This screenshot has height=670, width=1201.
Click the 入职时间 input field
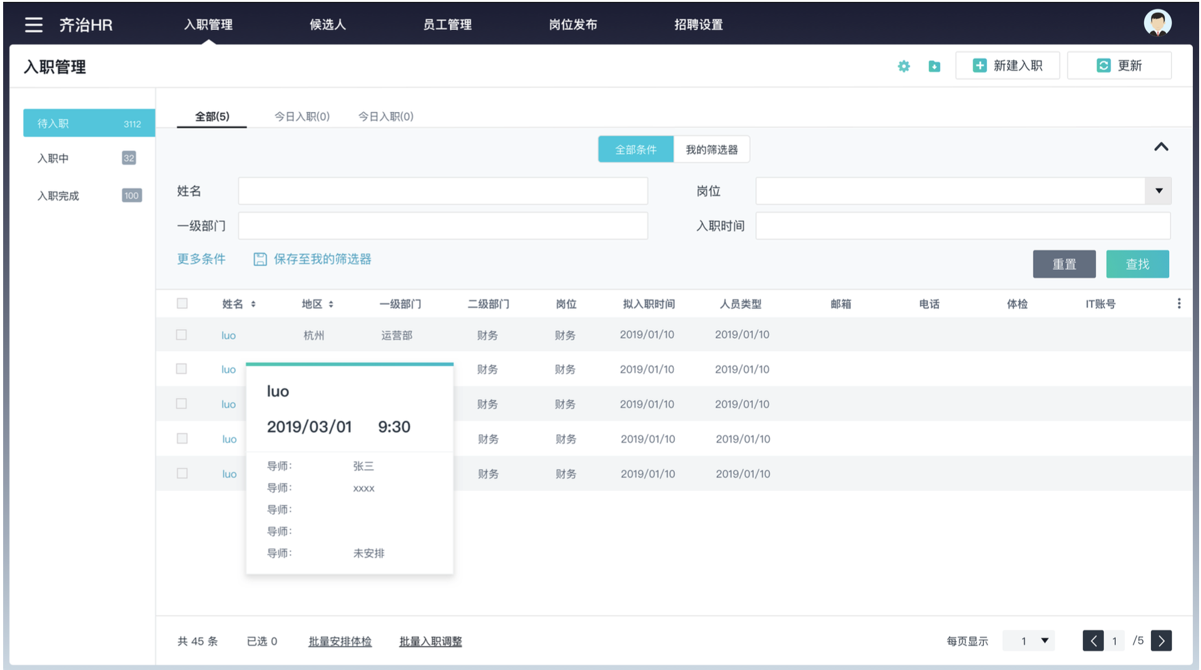(x=963, y=226)
